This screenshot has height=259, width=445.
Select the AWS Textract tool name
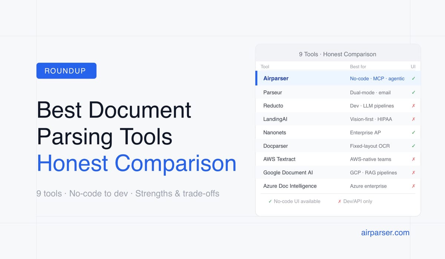tap(279, 159)
